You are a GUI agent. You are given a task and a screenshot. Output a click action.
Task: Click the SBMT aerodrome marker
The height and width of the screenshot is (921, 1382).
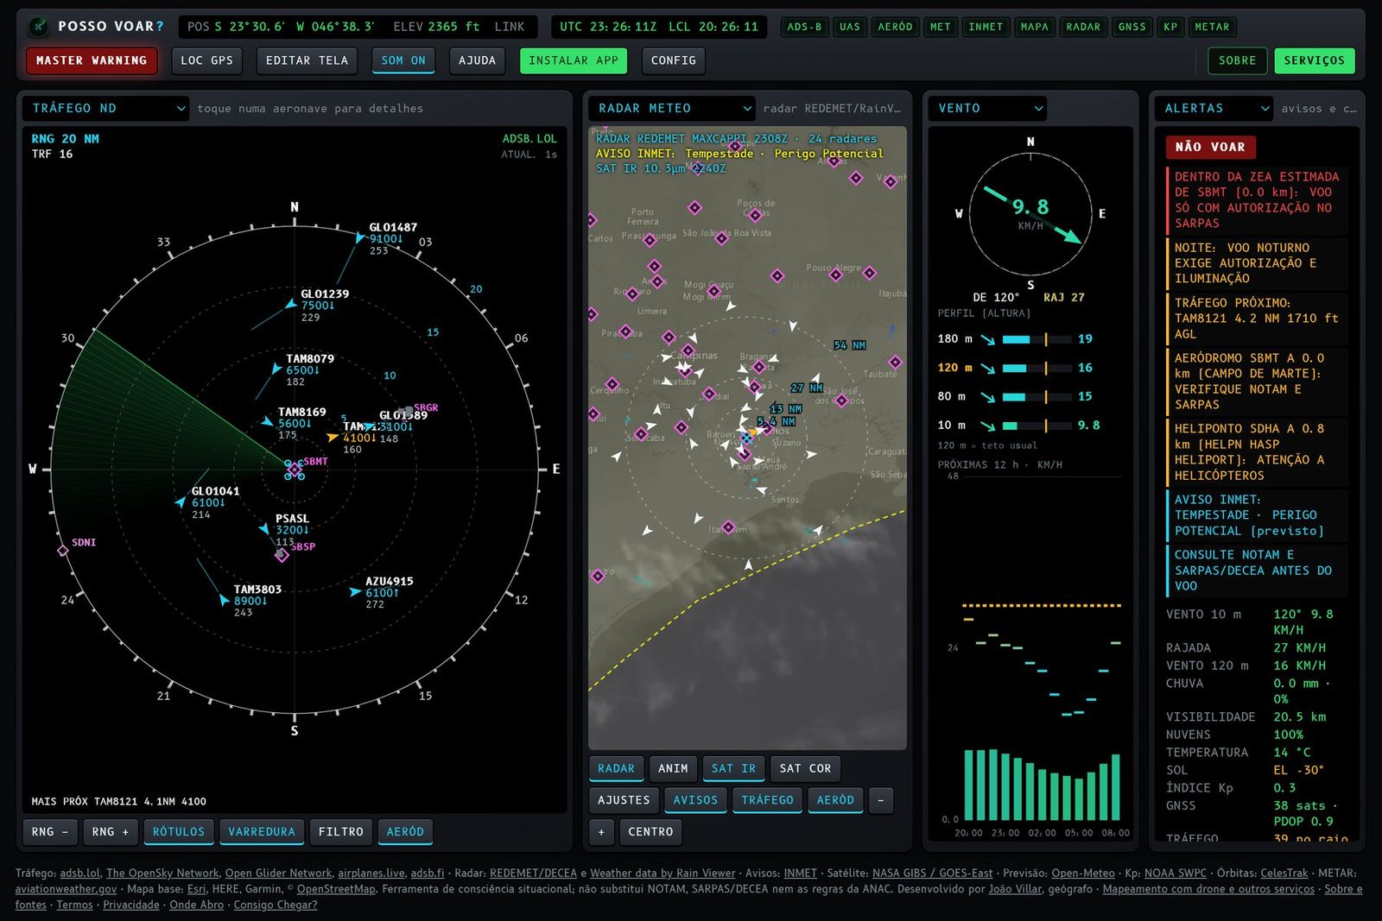[295, 470]
